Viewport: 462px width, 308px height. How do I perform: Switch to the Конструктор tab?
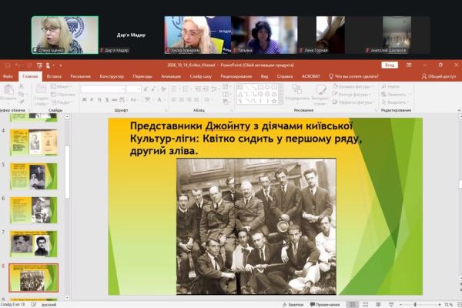[x=112, y=77]
